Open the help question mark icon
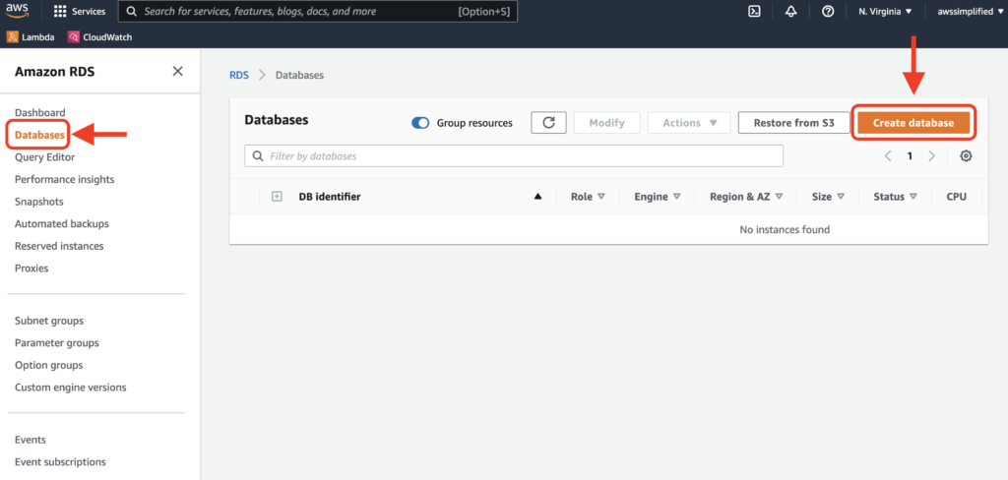This screenshot has height=480, width=1008. coord(828,12)
